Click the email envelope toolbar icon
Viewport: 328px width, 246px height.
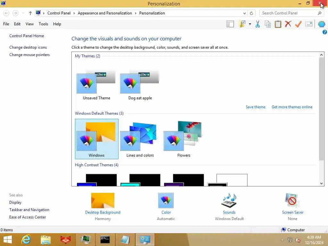coord(308,24)
